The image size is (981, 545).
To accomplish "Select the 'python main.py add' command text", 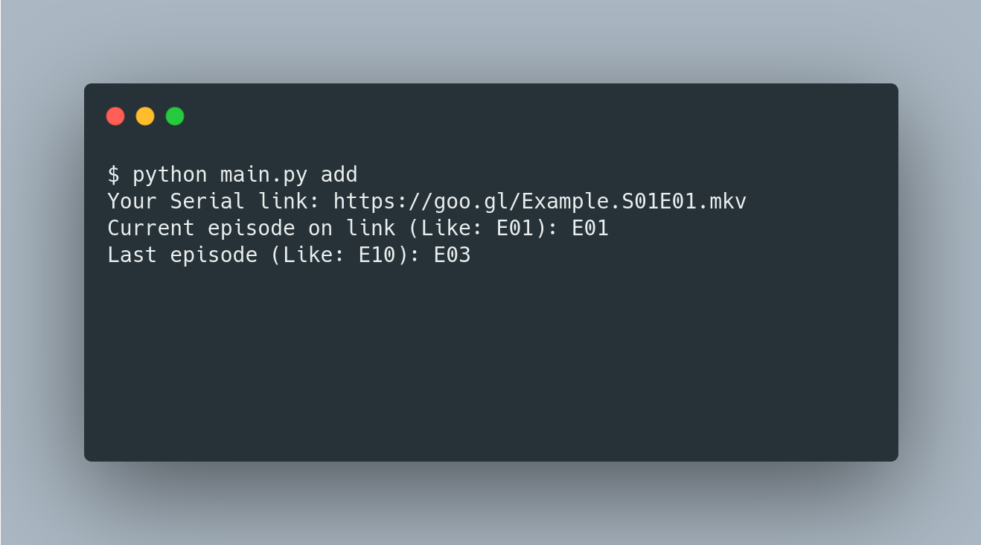I will click(246, 174).
